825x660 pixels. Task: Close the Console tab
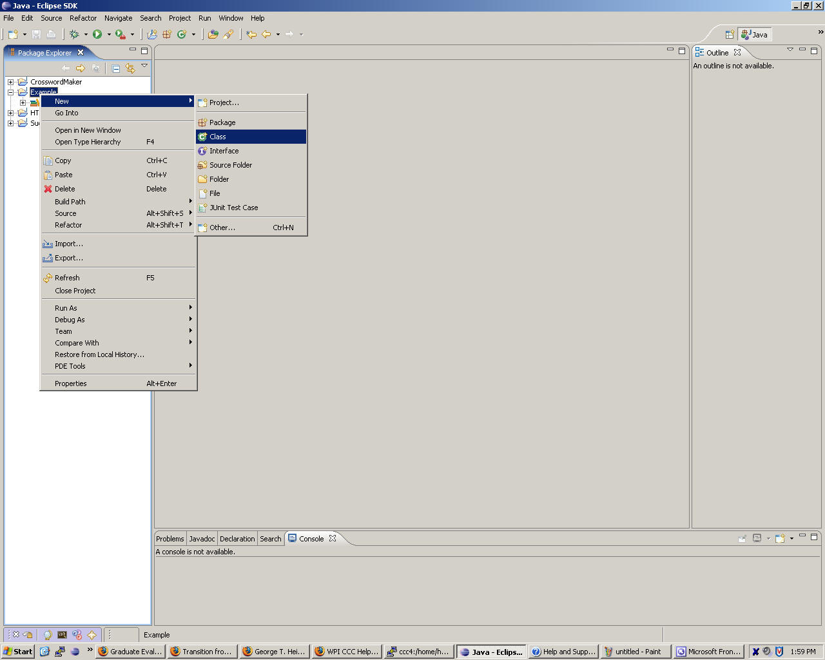(333, 538)
